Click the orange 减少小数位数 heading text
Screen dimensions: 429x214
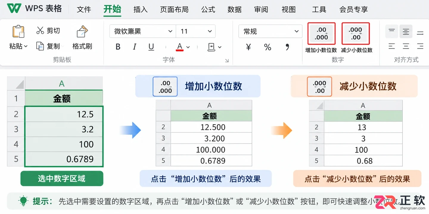pyautogui.click(x=368, y=86)
